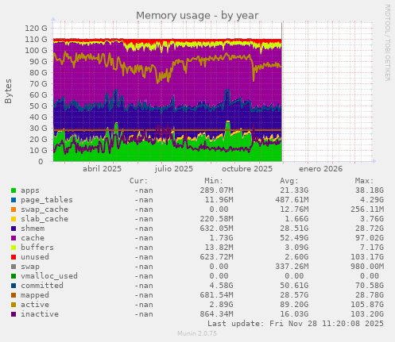395x342 pixels.
Task: Click the blue page_tables legend swatch
Action: pos(14,200)
